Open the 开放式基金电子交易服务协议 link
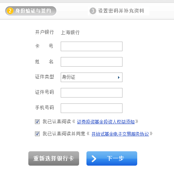This screenshot has height=173, width=174. click(120, 134)
